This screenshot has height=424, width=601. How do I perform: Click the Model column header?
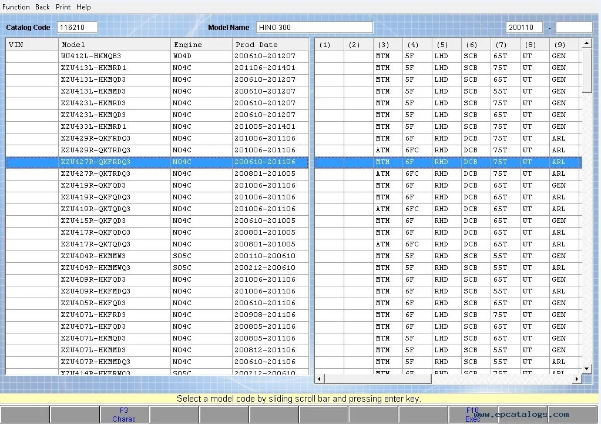tap(114, 45)
